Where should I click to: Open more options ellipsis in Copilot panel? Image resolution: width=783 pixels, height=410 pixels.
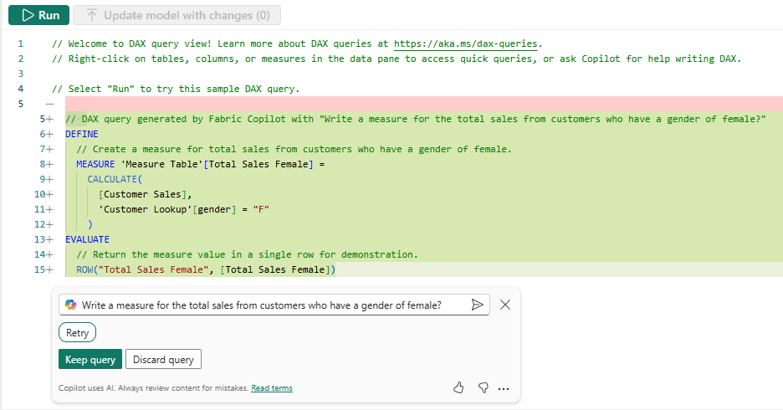point(504,388)
